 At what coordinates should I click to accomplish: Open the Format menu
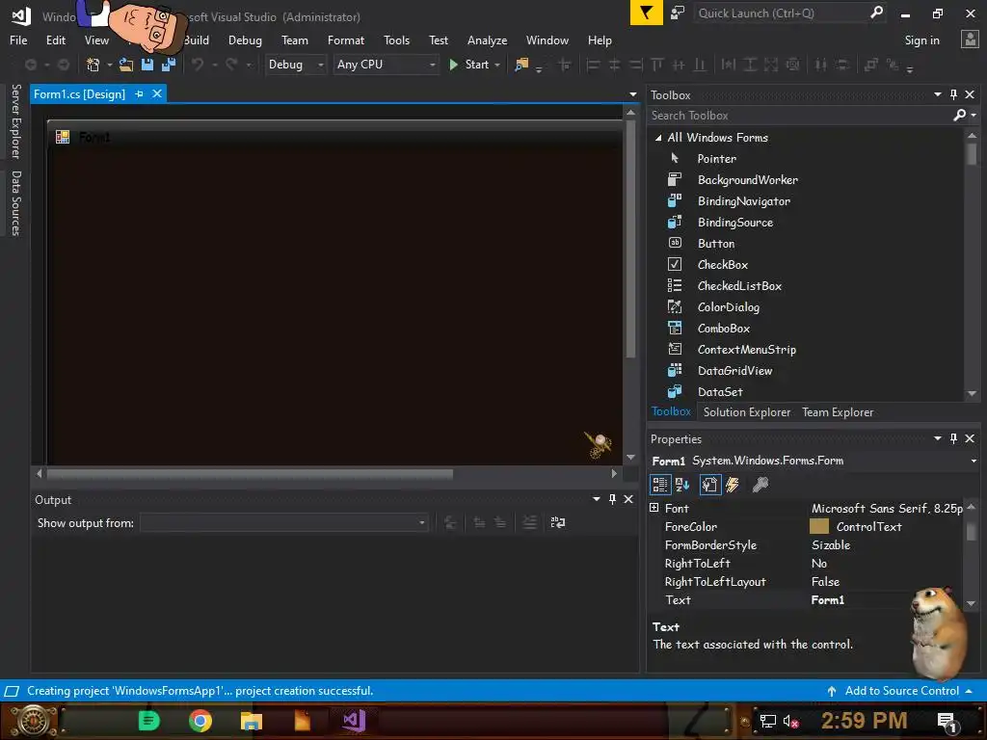point(346,40)
